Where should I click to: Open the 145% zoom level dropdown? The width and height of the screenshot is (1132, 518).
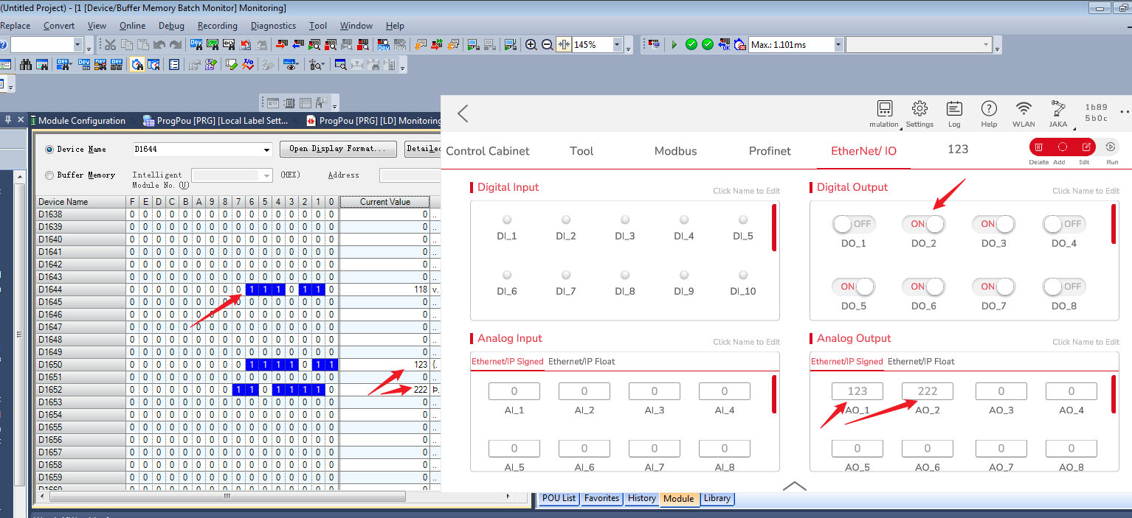[617, 45]
